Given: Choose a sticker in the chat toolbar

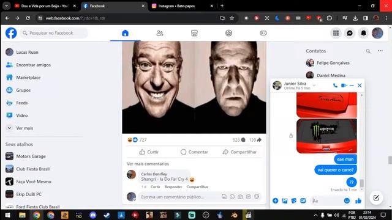Looking at the screenshot, I should pyautogui.click(x=294, y=200).
